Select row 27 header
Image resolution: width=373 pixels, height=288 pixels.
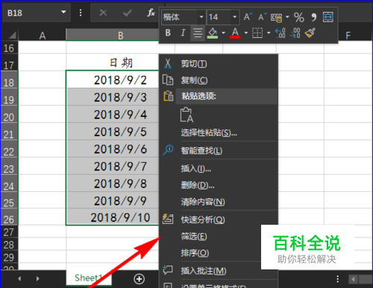click(9, 232)
